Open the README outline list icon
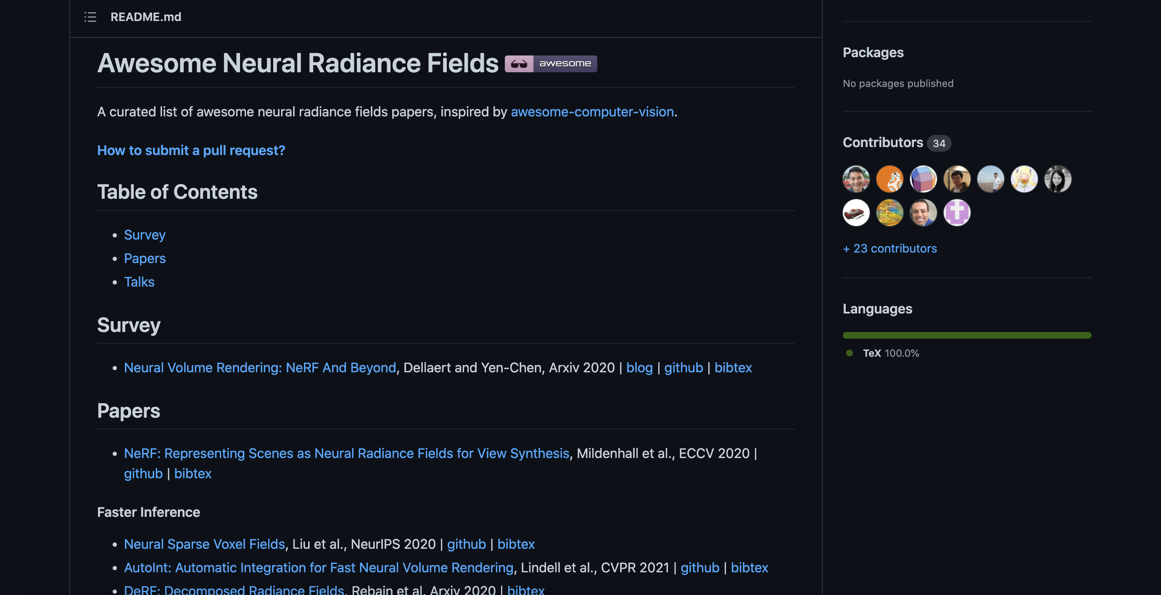Viewport: 1161px width, 595px height. click(x=90, y=17)
